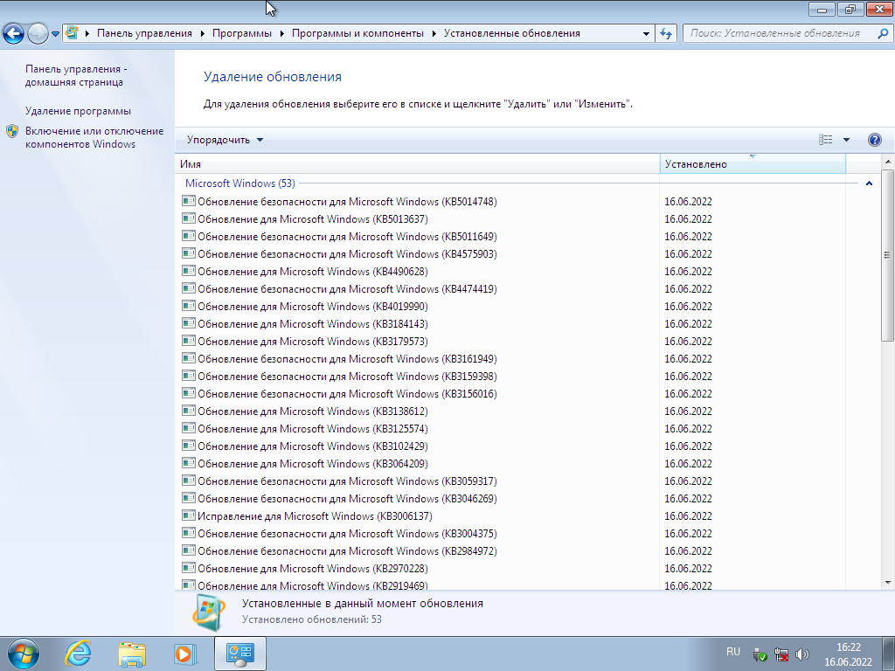
Task: Click the Control Panel icon in address bar
Action: [72, 32]
